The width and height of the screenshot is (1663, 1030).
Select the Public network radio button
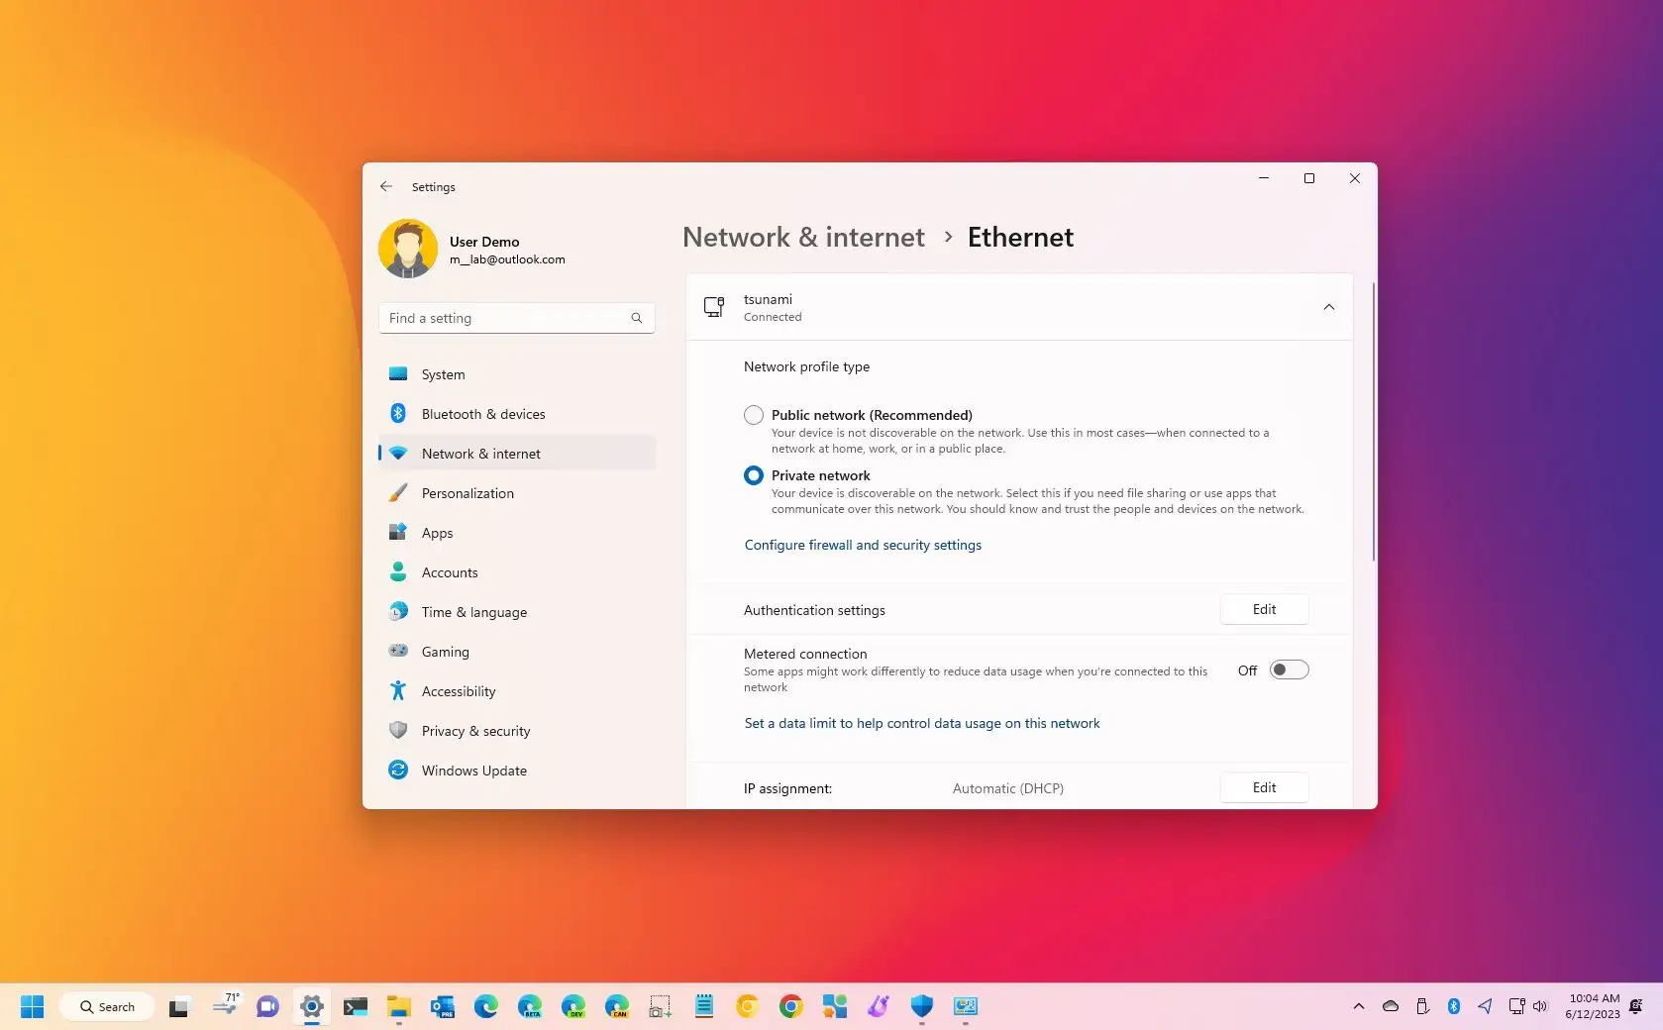pyautogui.click(x=753, y=415)
